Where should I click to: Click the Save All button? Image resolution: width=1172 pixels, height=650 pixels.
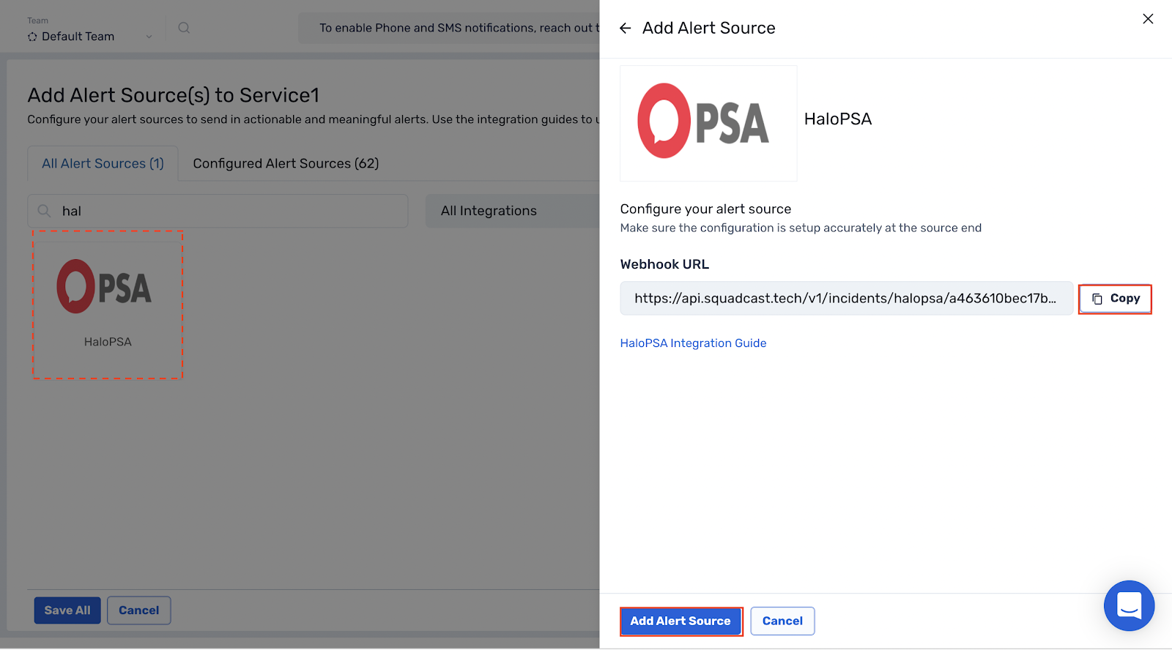point(67,610)
